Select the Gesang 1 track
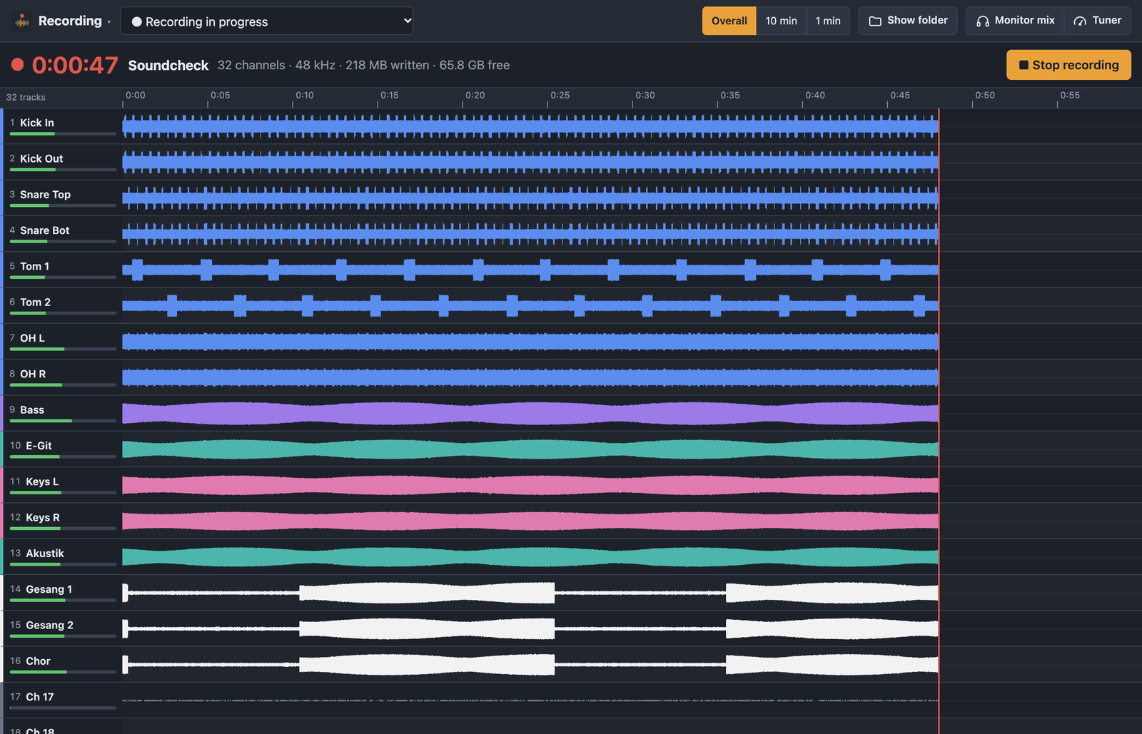1142x734 pixels. [61, 593]
